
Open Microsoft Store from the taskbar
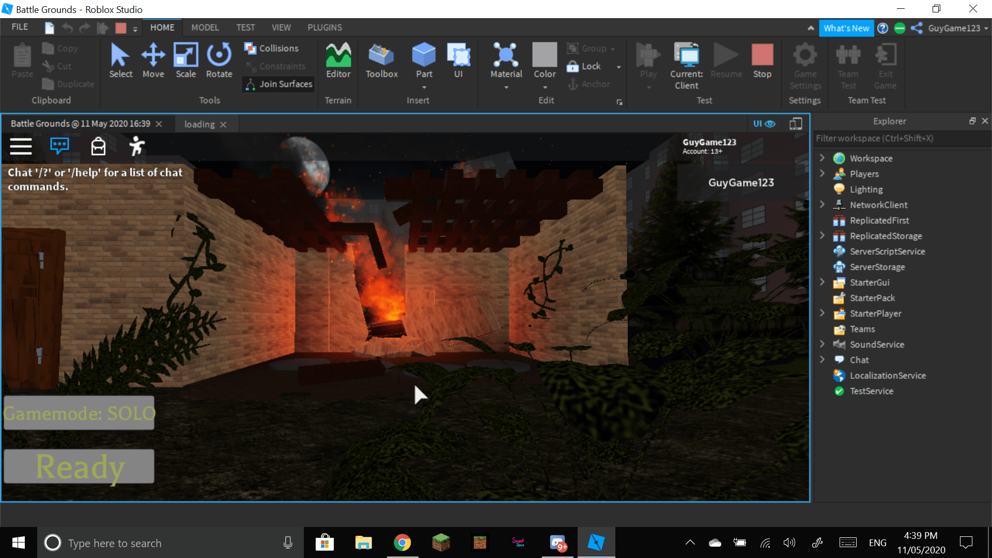(x=324, y=542)
